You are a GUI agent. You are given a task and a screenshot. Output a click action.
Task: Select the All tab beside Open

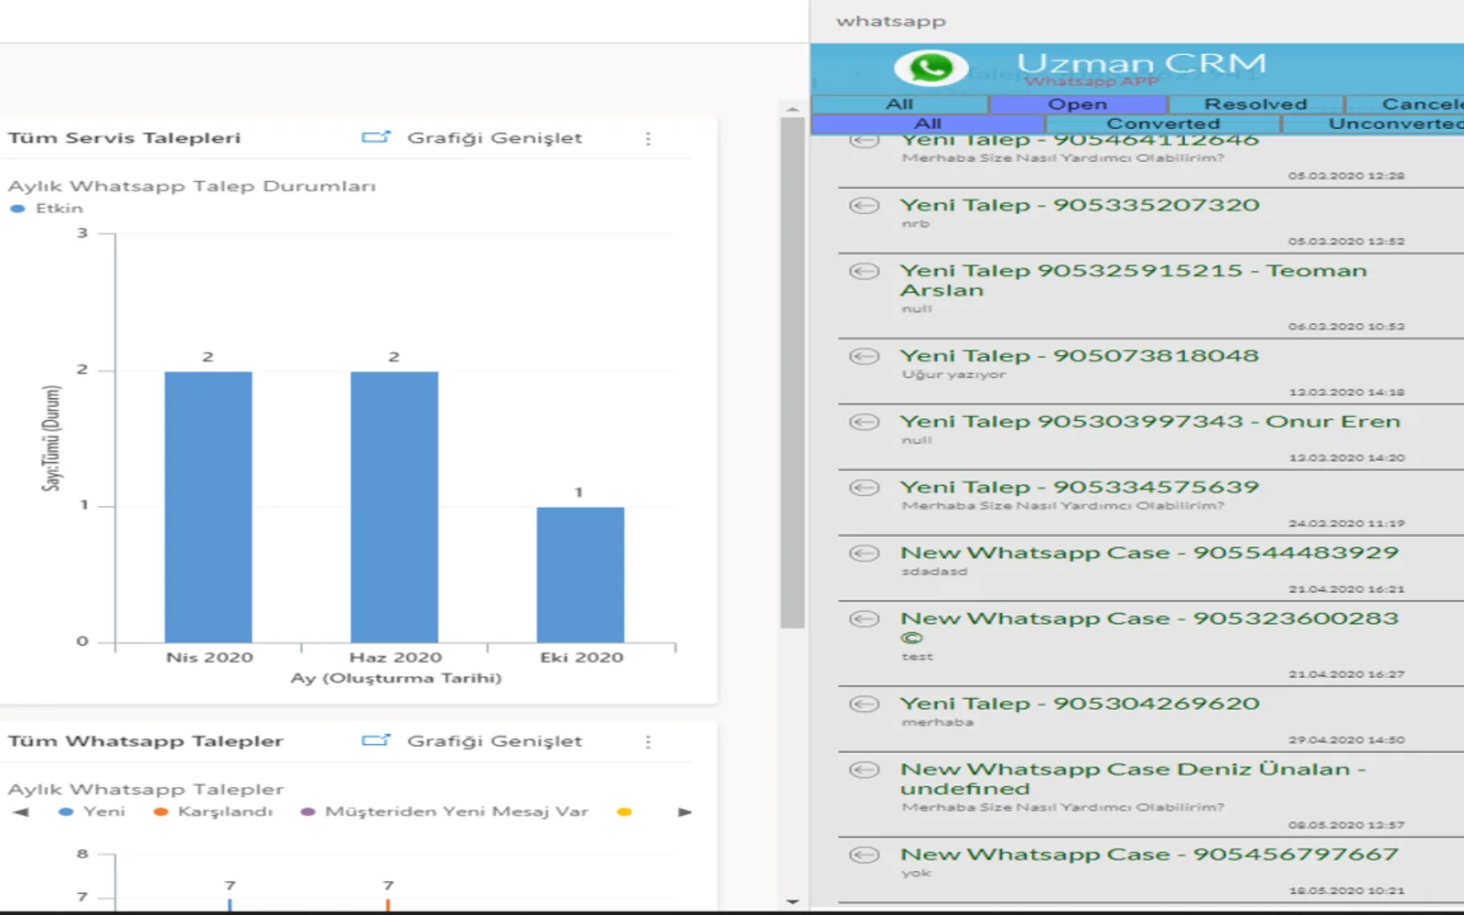pyautogui.click(x=899, y=104)
